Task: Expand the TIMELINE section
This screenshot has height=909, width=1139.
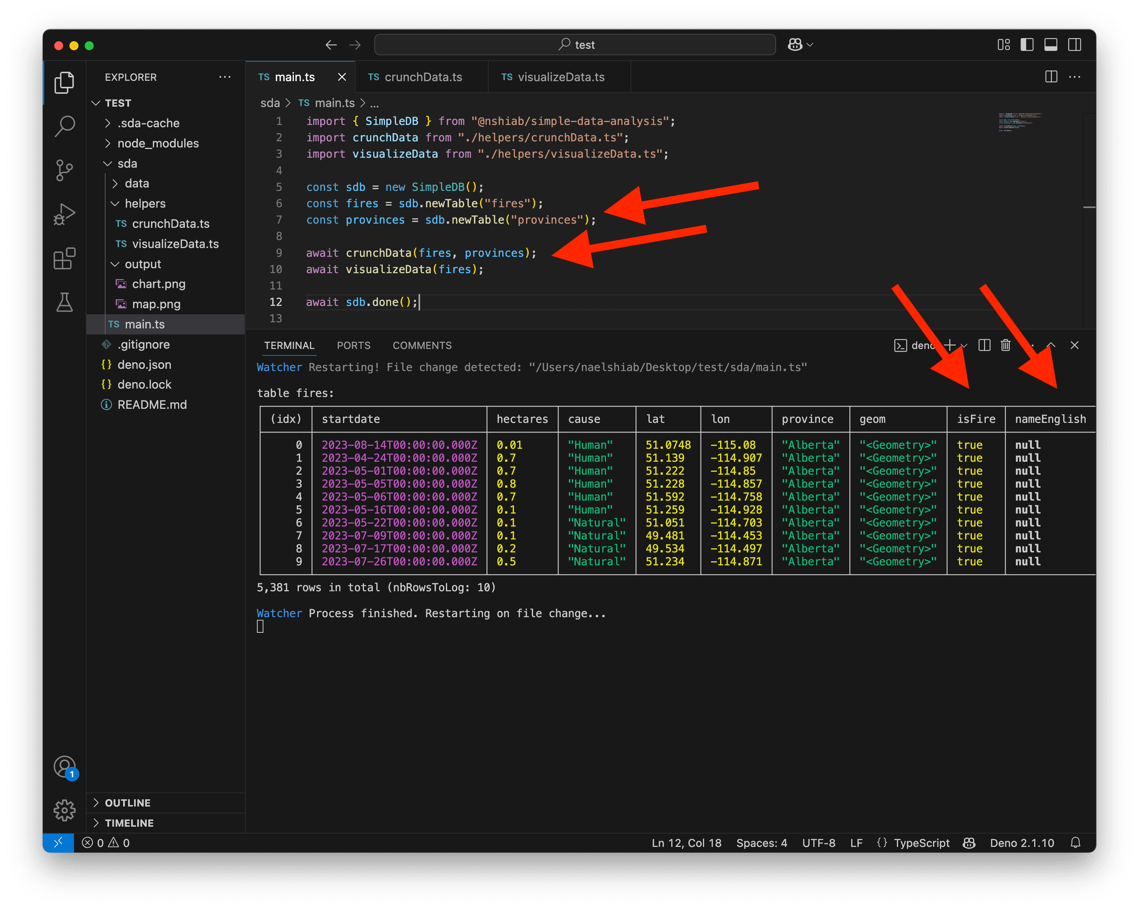Action: (x=165, y=823)
